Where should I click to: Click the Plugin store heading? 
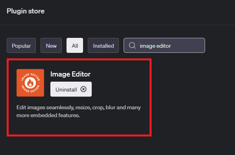pos(26,11)
